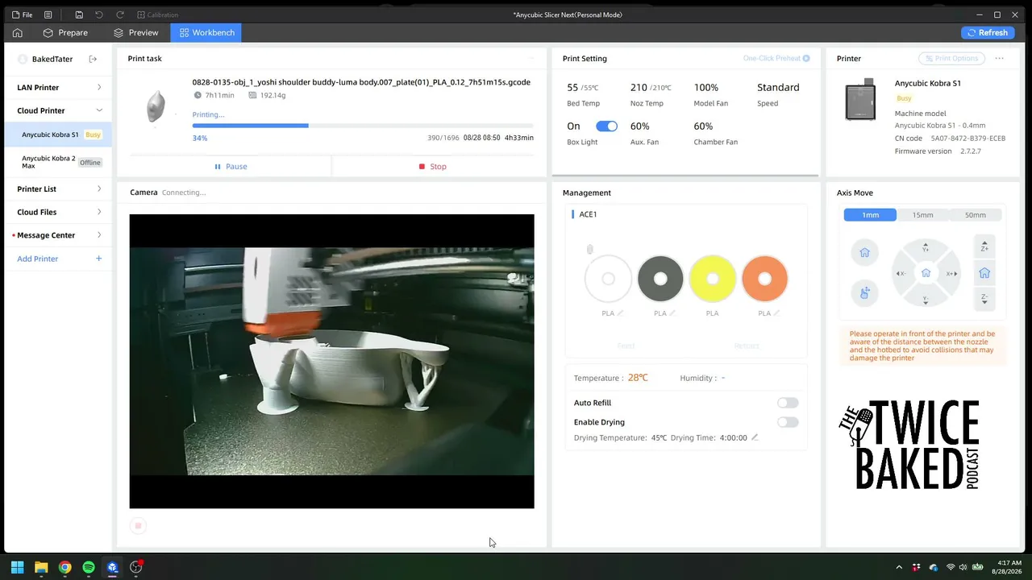Screen dimensions: 1032x580
Task: Toggle the Box Light switch
Action: tap(606, 126)
